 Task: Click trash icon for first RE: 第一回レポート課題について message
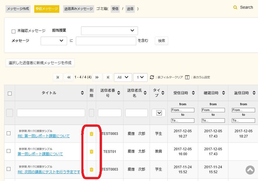(92, 134)
